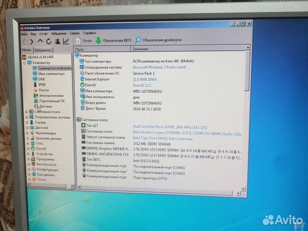Viewport: 308px width, 231px height.
Task: Click the Up arrow navigation icon
Action: [x=41, y=41]
